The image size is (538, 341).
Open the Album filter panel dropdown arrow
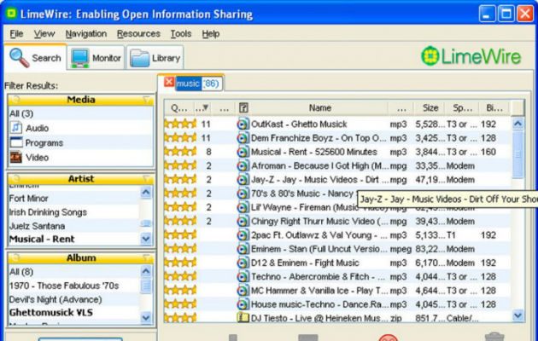point(144,257)
